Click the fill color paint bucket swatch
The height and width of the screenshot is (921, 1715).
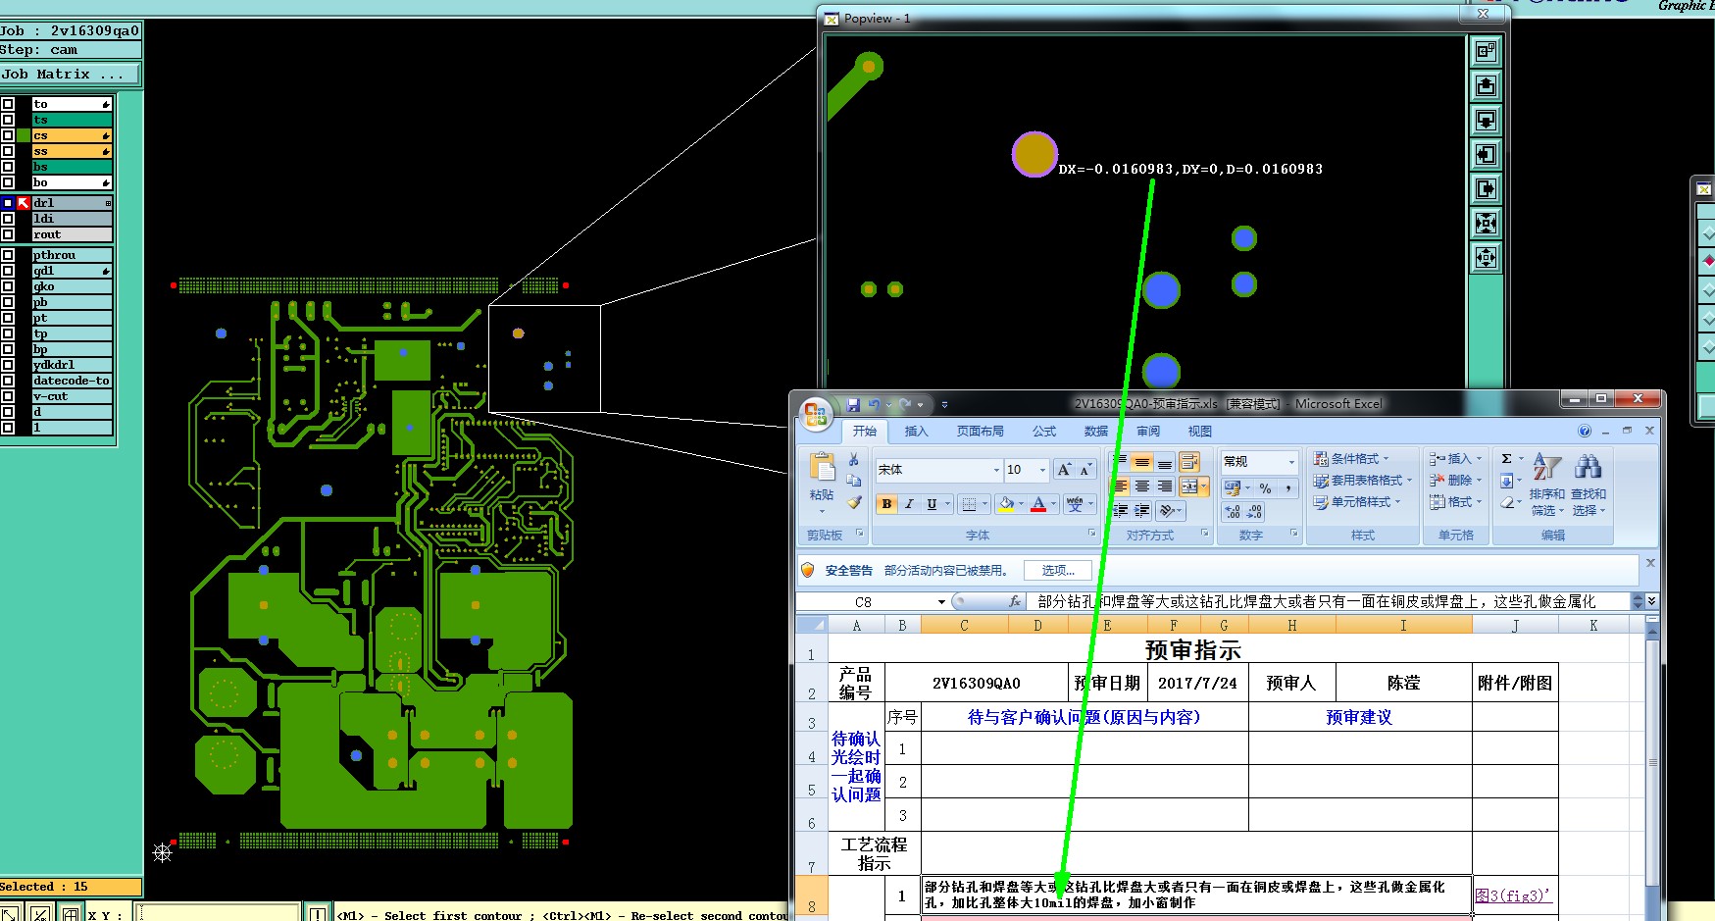[x=1006, y=504]
